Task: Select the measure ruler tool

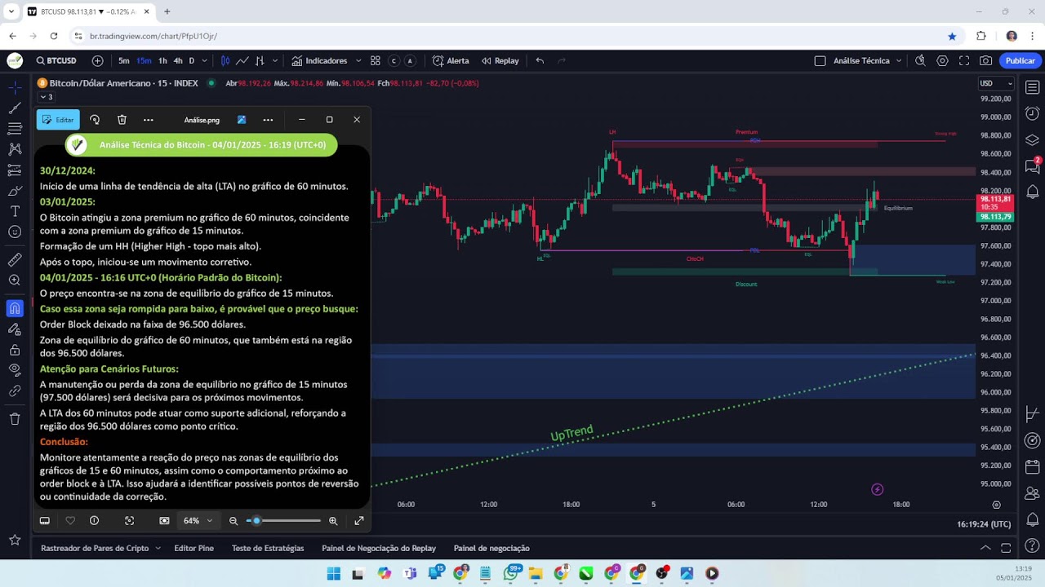Action: pyautogui.click(x=14, y=259)
